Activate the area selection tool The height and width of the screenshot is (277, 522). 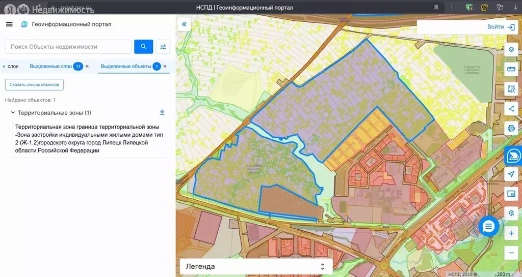pyautogui.click(x=511, y=89)
